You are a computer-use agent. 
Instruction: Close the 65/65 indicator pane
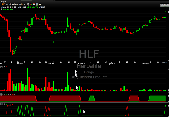click(1, 95)
